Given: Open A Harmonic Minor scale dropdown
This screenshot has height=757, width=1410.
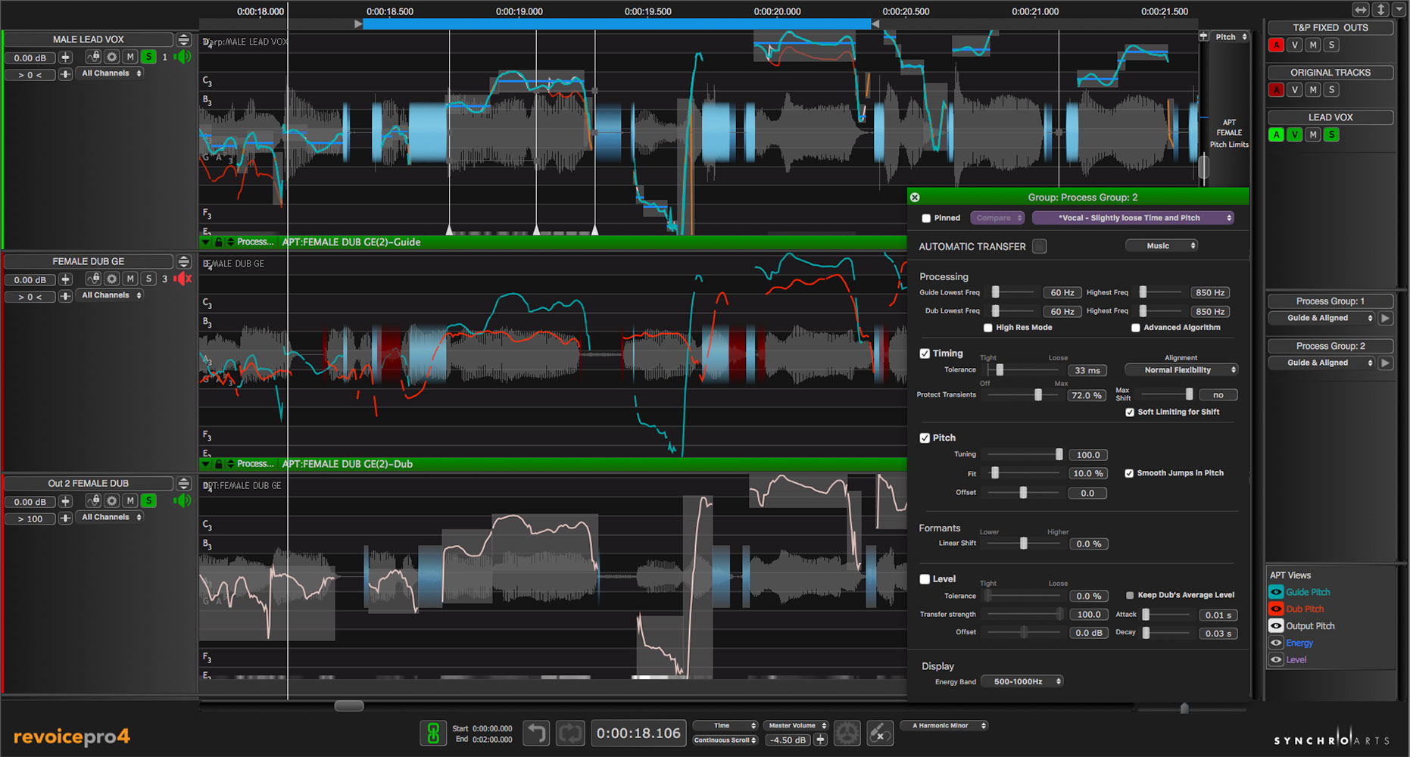Looking at the screenshot, I should pos(944,725).
